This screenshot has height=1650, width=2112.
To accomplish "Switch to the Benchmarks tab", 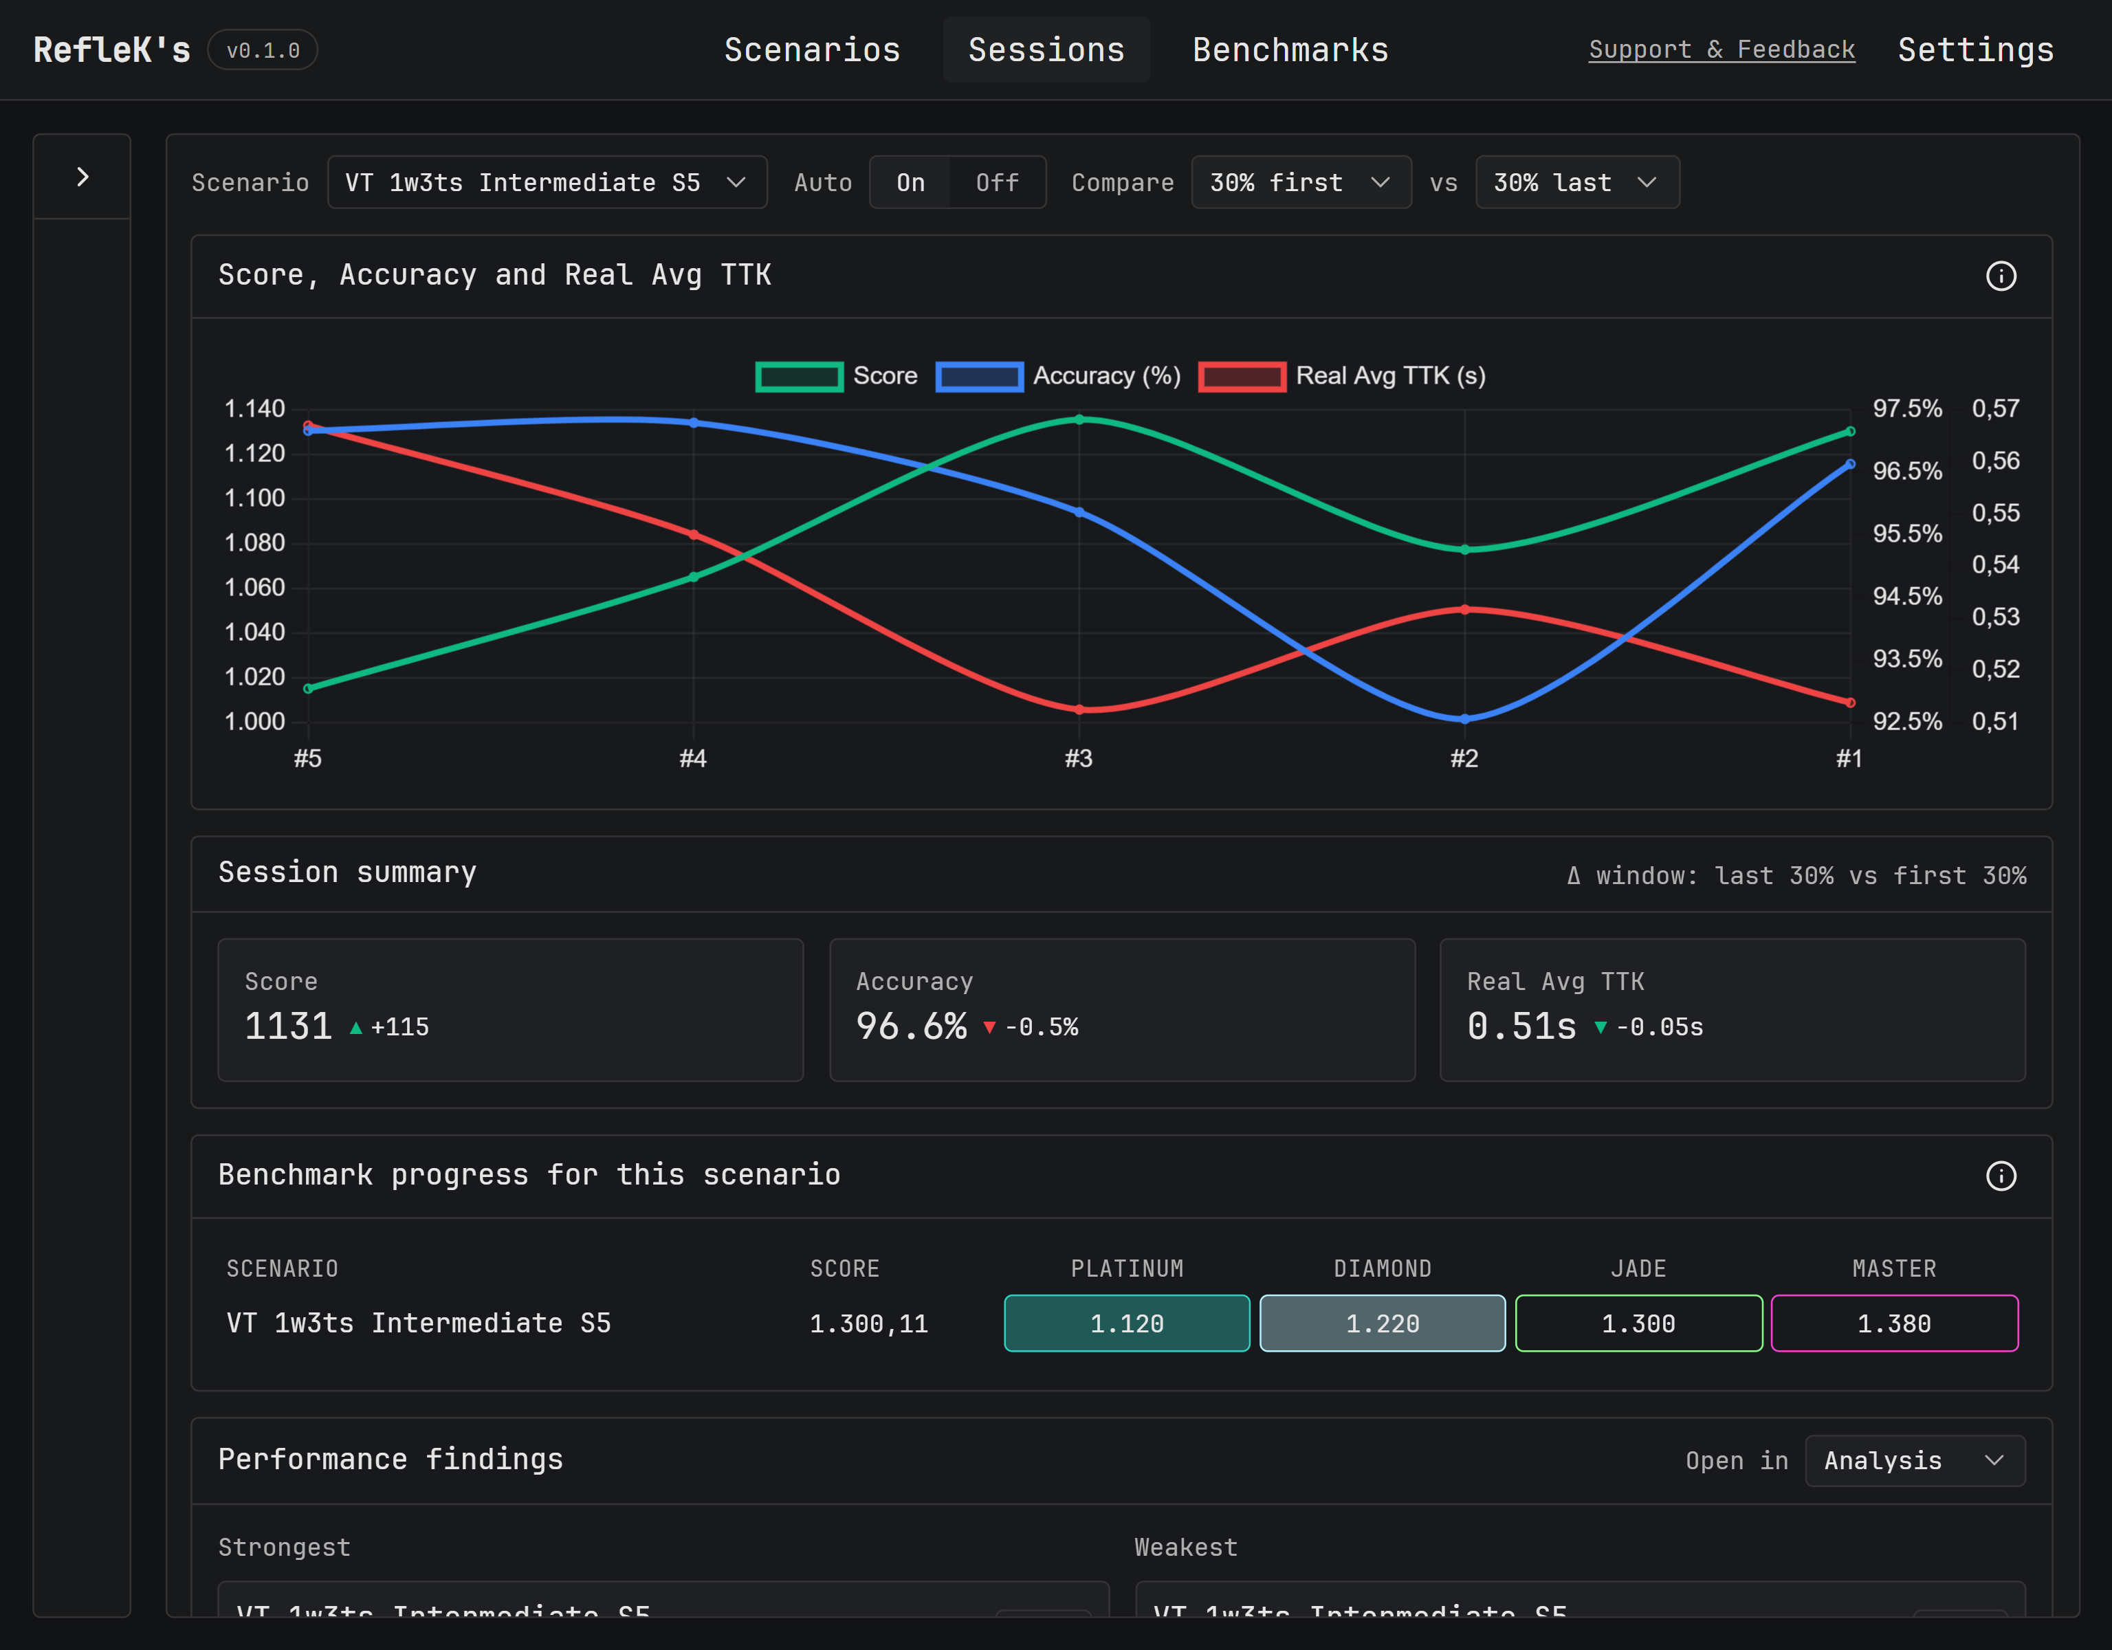I will 1290,50.
